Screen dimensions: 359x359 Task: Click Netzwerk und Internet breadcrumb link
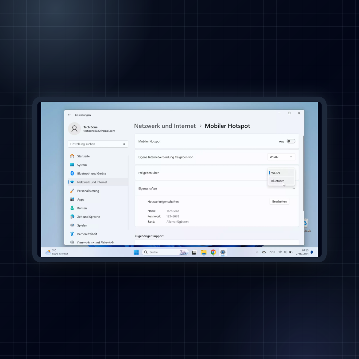(165, 126)
